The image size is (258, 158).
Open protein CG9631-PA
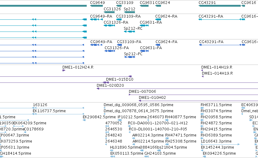pos(151,48)
